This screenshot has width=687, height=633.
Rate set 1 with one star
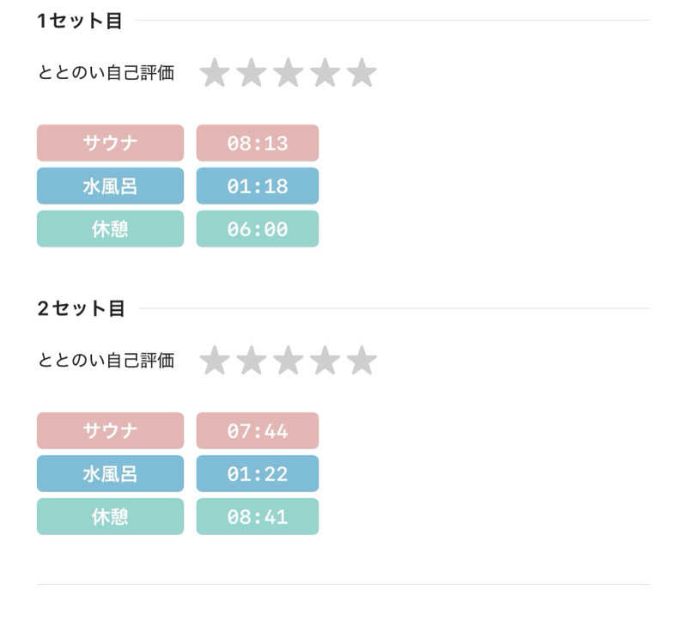(215, 73)
